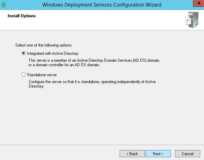Screen dimensions: 204x160
Task: Go to the previous page with Back
Action: coord(132,154)
